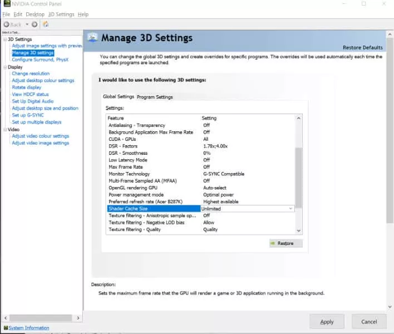Click the Back arrow icon
394x334 pixels.
pos(6,24)
